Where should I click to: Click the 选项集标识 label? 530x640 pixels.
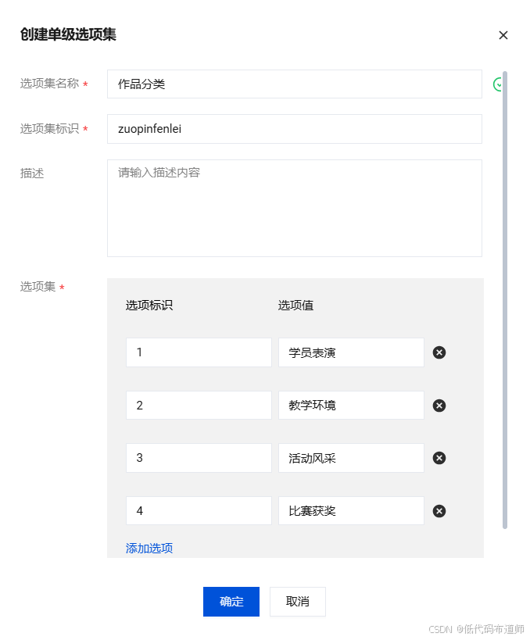[49, 129]
